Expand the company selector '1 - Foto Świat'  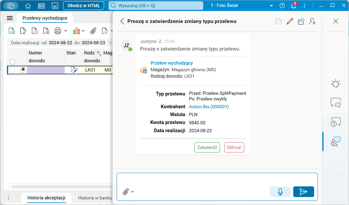click(x=271, y=6)
